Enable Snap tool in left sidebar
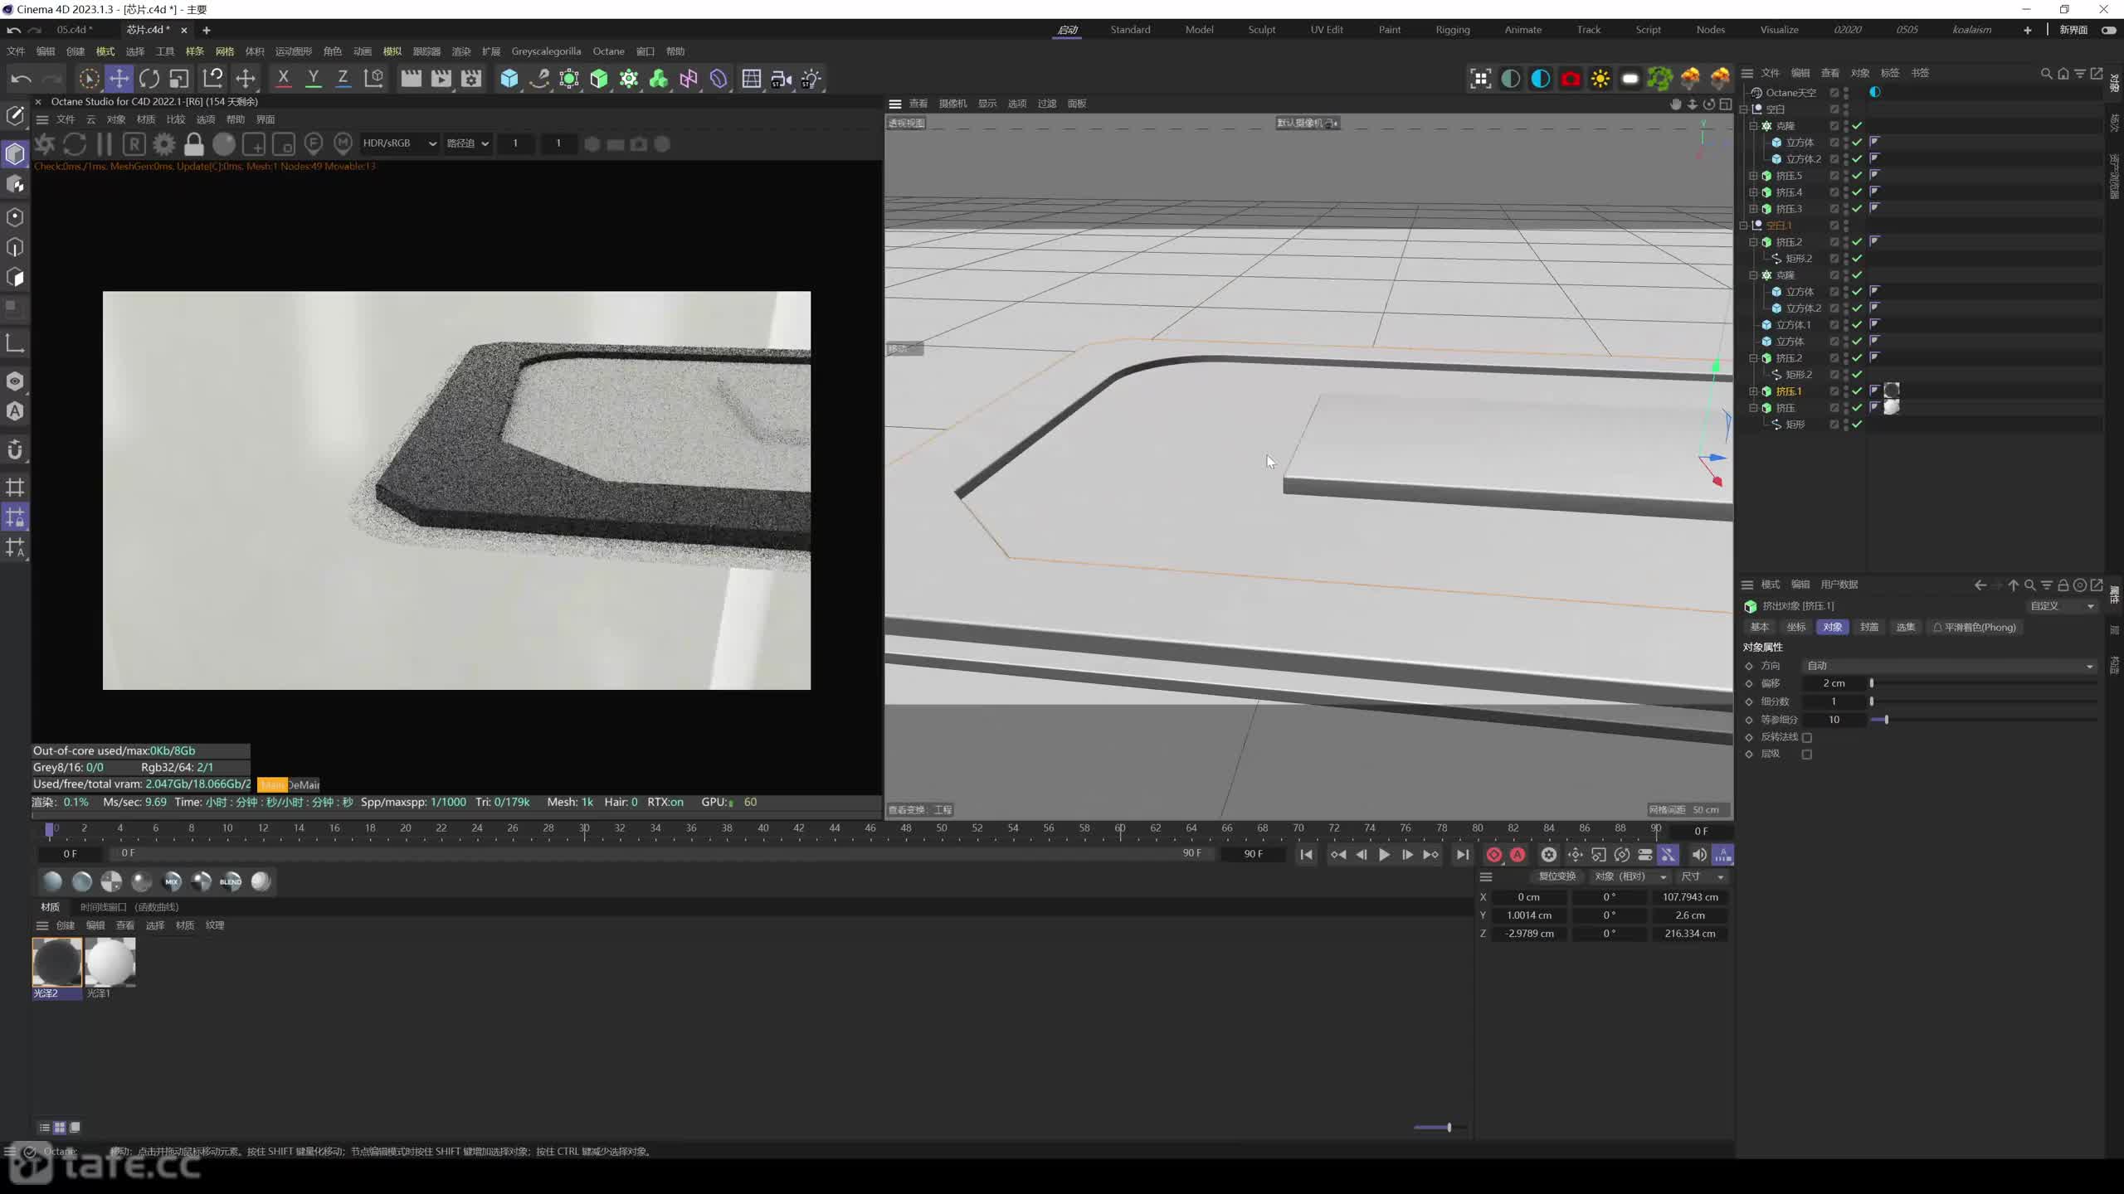 pyautogui.click(x=15, y=450)
